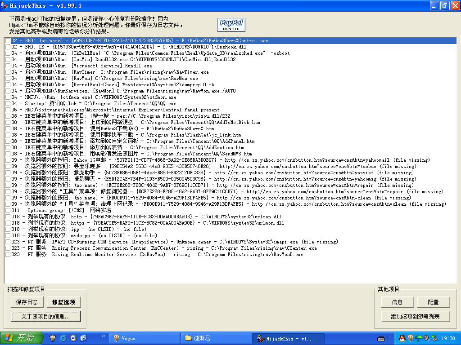The width and height of the screenshot is (461, 345).
Task: Select the SendMMS.htm list row text
Action: click(131, 154)
